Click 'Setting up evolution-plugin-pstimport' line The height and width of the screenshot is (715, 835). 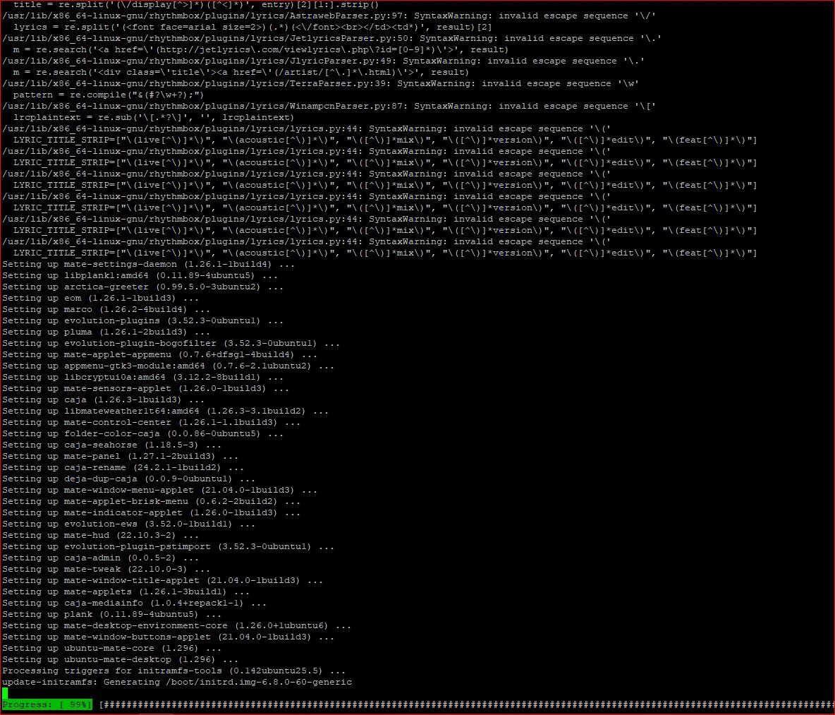(x=169, y=547)
